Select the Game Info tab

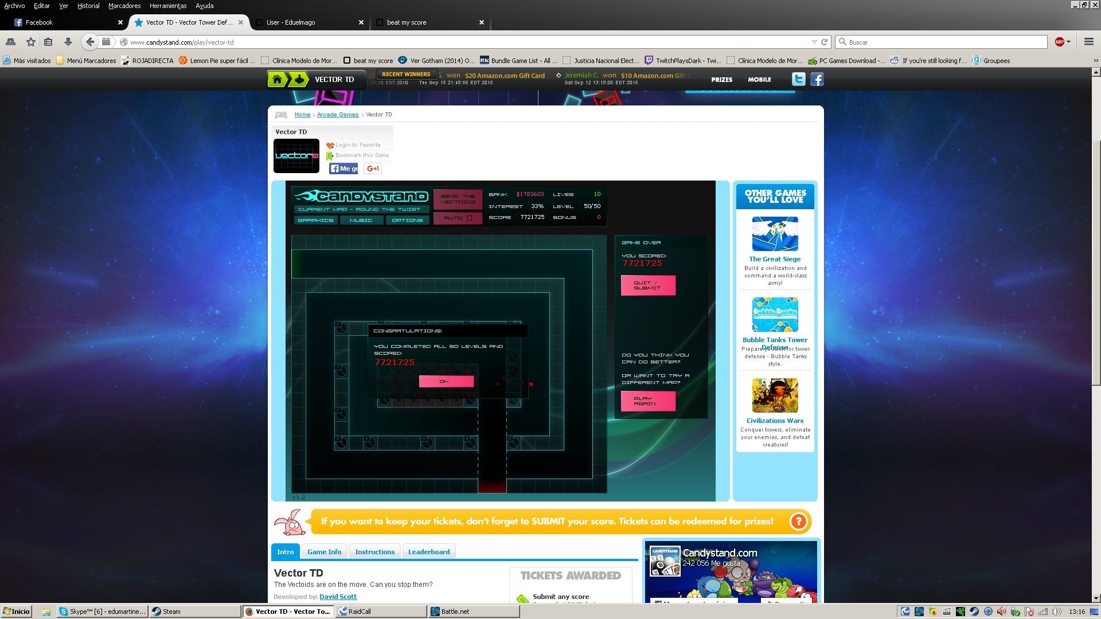point(324,551)
